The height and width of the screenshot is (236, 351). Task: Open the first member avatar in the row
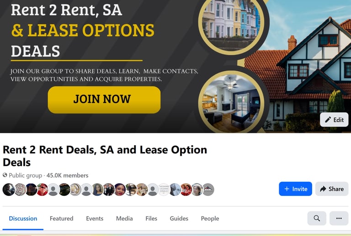[x=9, y=189]
